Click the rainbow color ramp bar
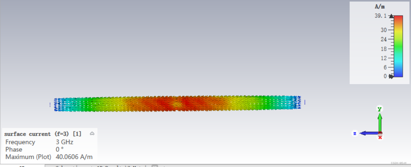Image resolution: width=411 pixels, height=167 pixels. [398, 46]
